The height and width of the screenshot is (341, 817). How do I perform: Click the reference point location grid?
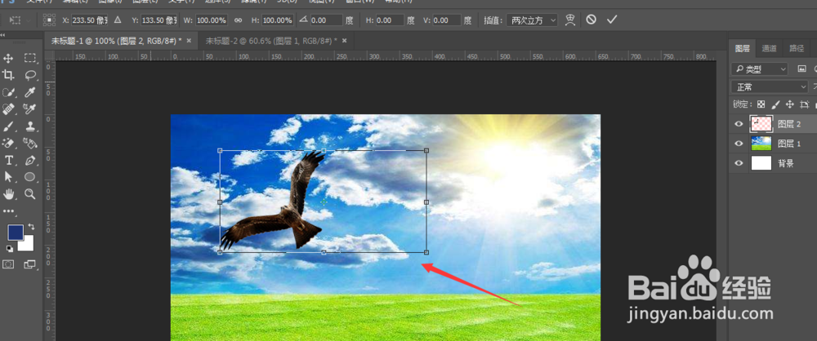tap(49, 20)
